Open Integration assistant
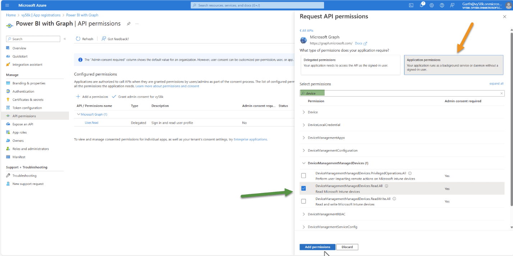Screen dimensions: 513x256 pos(27,65)
